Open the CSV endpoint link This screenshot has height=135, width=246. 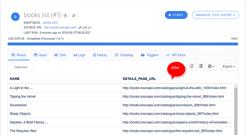click(55, 23)
